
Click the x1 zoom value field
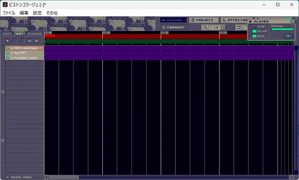[x=215, y=28]
